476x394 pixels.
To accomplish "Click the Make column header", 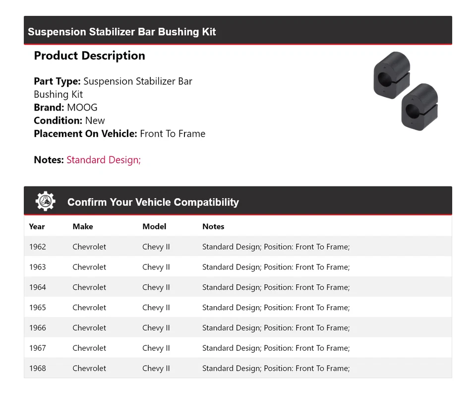I will pyautogui.click(x=83, y=226).
